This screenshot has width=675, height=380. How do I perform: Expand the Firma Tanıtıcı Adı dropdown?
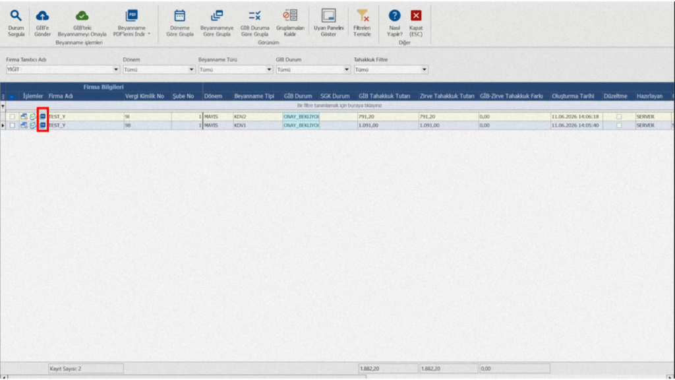click(115, 69)
